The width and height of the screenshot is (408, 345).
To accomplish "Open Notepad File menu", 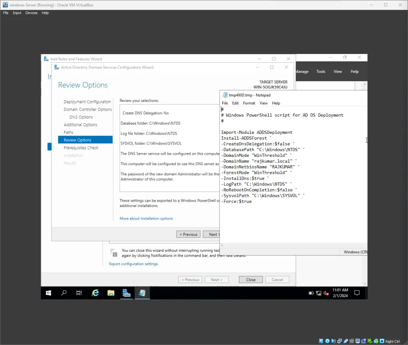I will (225, 103).
